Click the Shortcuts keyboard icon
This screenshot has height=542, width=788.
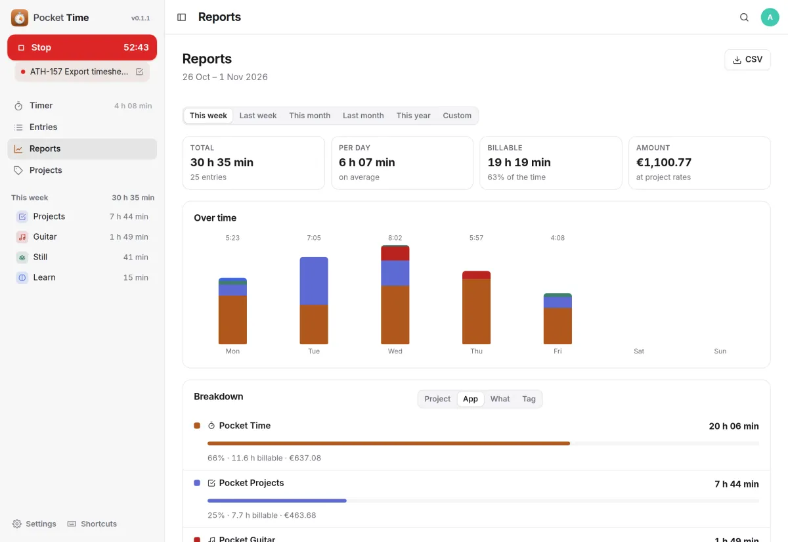click(72, 524)
